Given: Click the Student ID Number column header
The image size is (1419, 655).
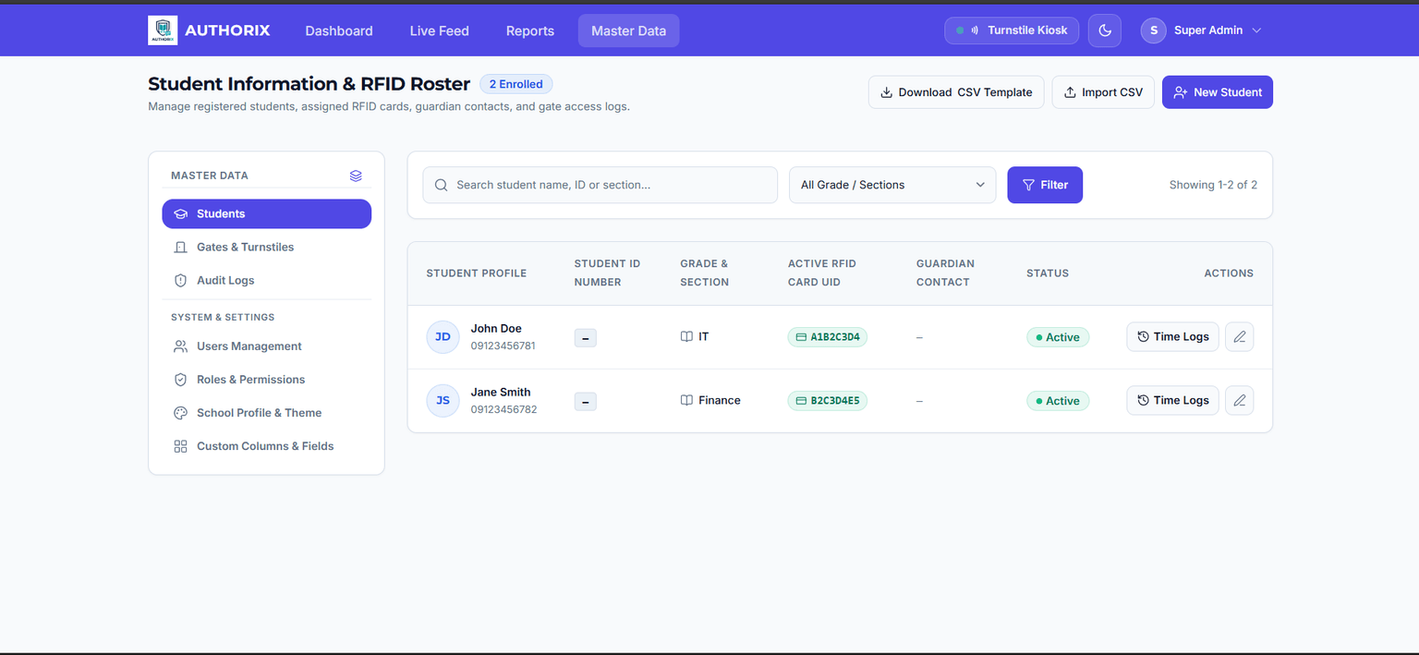Looking at the screenshot, I should click(x=607, y=273).
